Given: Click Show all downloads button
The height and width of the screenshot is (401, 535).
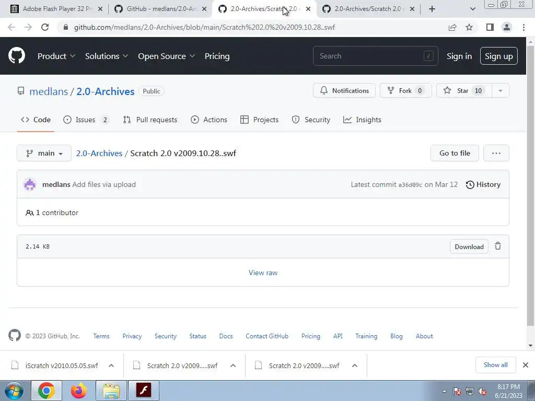Looking at the screenshot, I should (495, 365).
